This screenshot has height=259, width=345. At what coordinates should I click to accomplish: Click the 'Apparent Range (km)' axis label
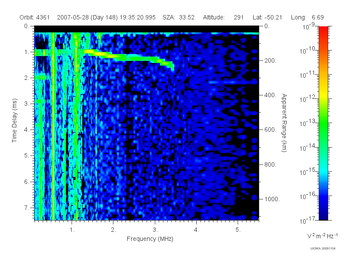click(284, 123)
